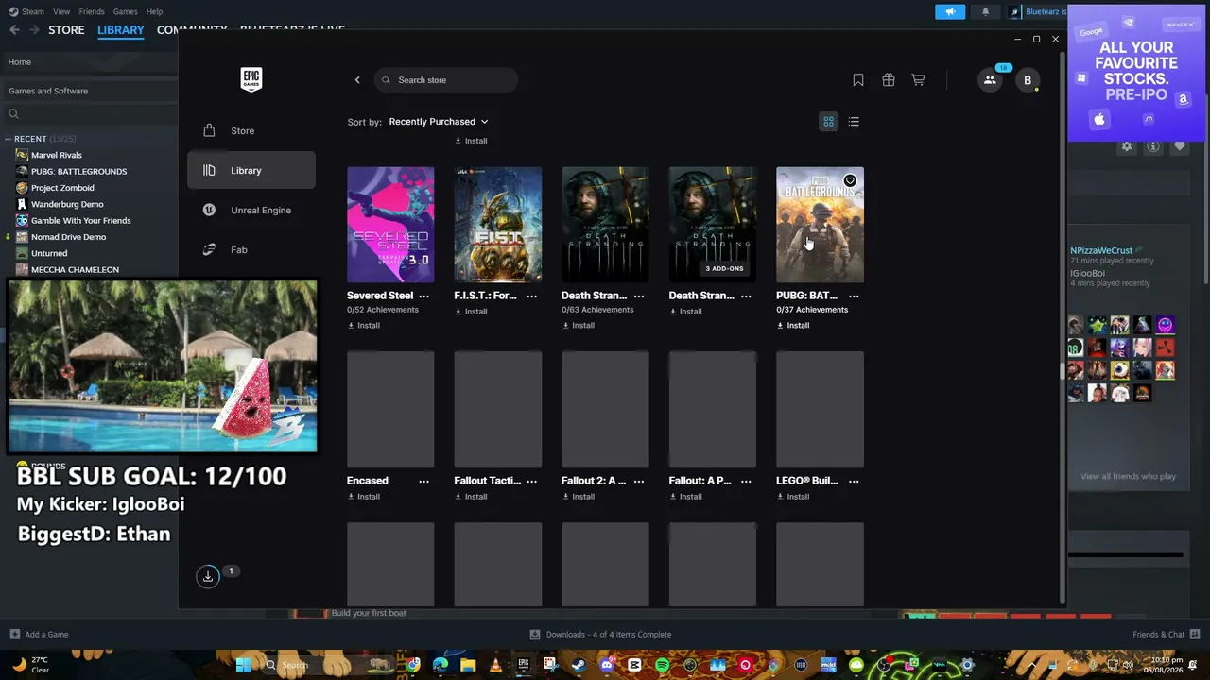
Task: Open the B account profile menu
Action: click(1028, 80)
